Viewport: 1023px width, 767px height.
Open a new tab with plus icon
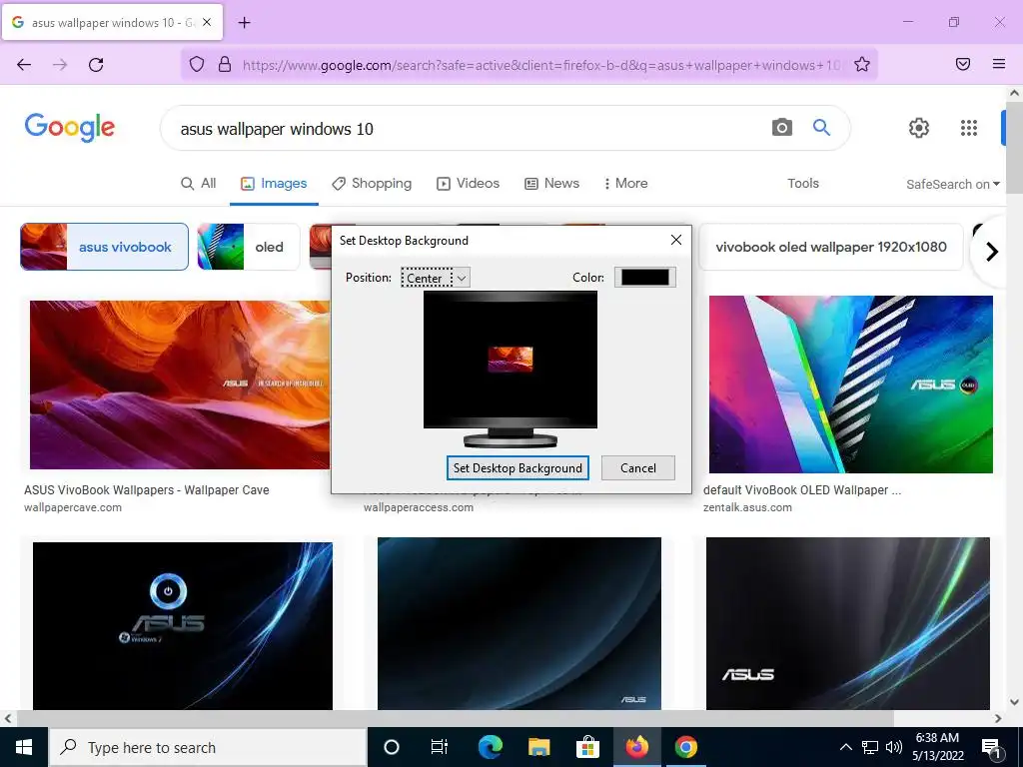tap(244, 22)
